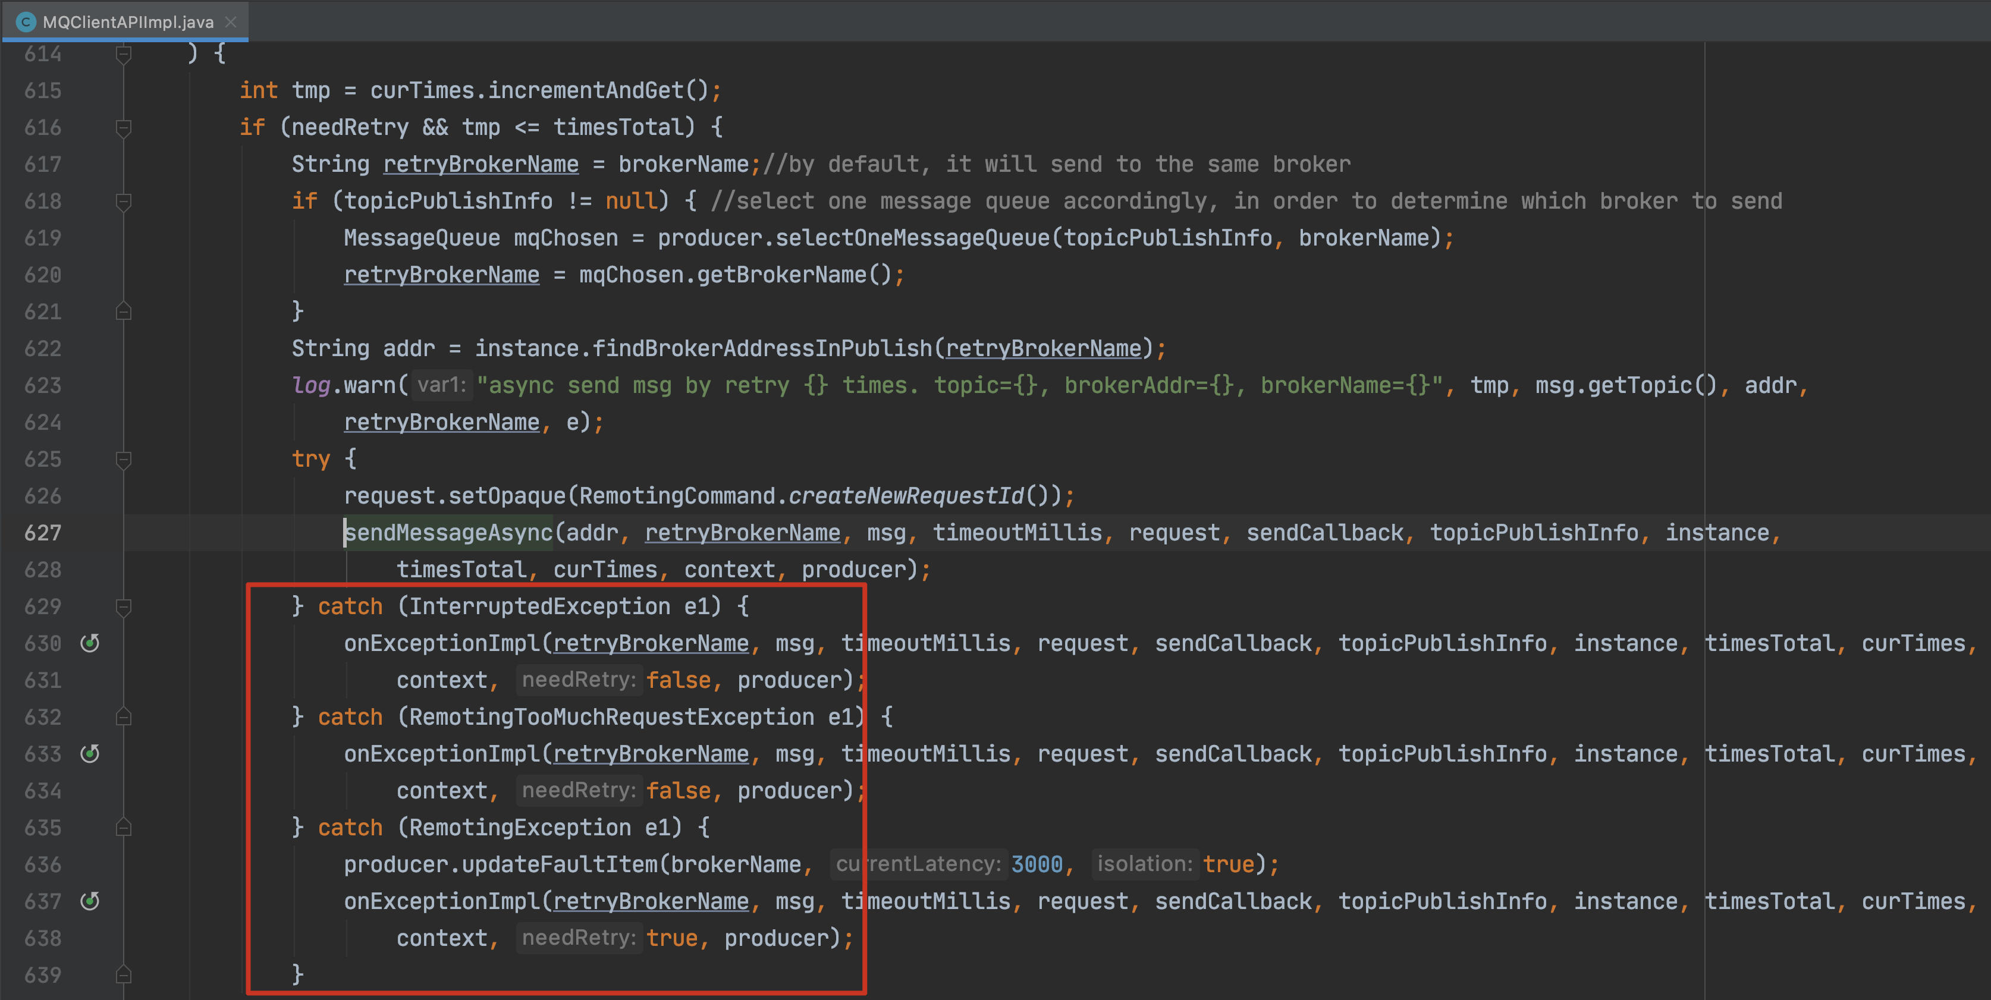The image size is (1991, 1000).
Task: Collapse the try block starting at line 625
Action: [124, 459]
